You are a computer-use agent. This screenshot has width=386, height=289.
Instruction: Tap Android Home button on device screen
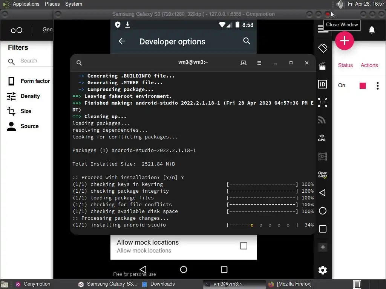[x=184, y=269]
